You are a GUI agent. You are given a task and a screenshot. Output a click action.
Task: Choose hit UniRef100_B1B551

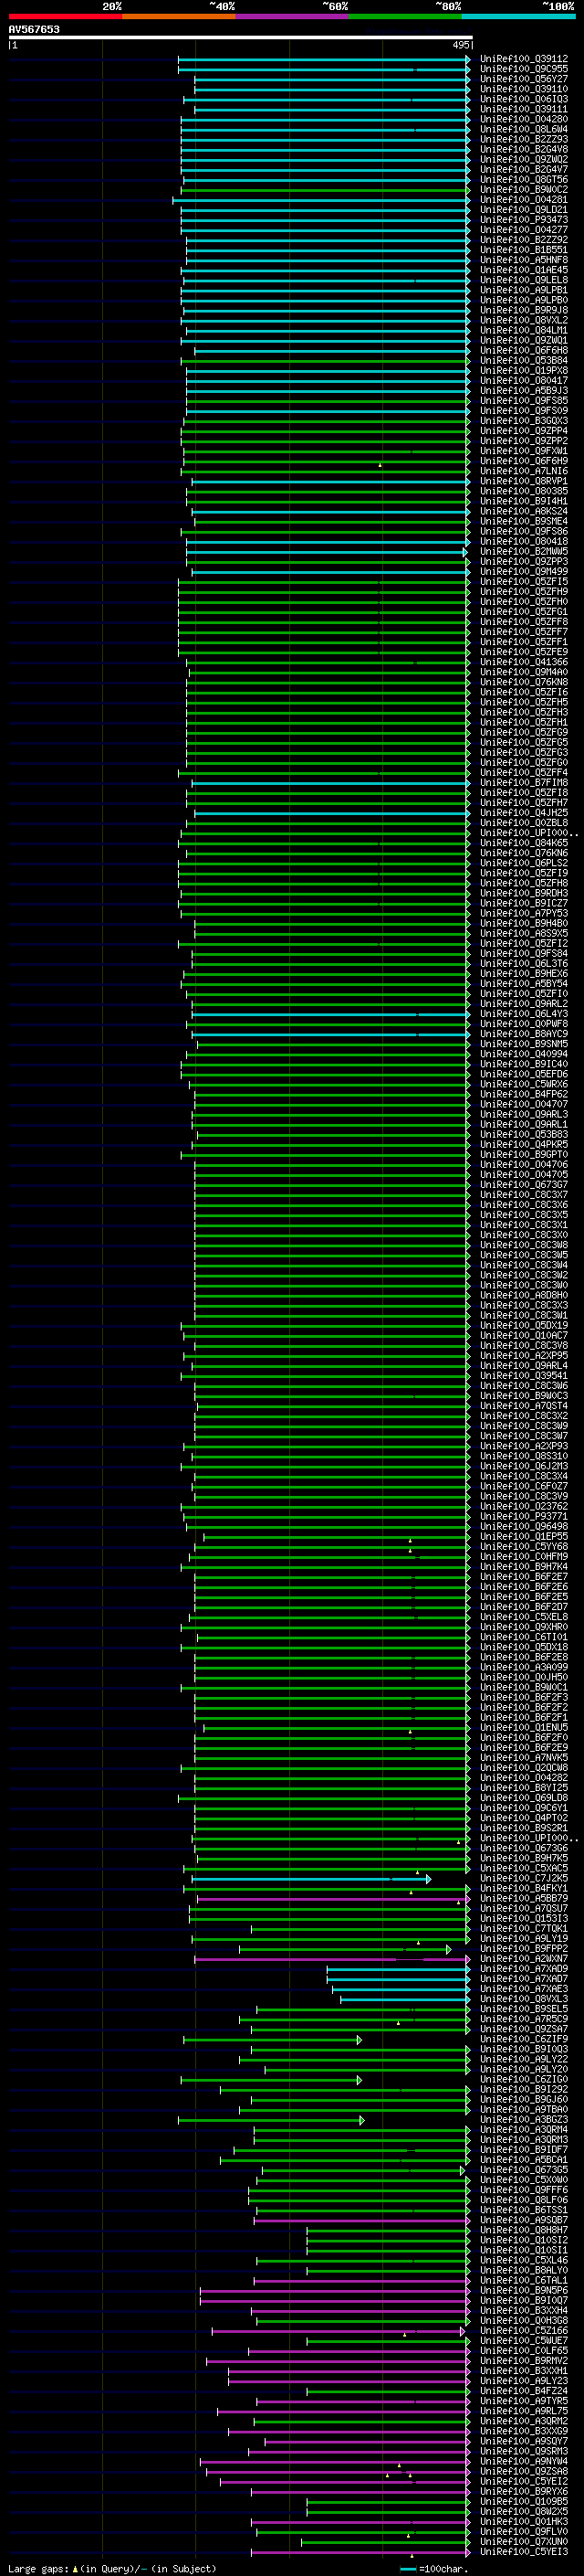523,250
